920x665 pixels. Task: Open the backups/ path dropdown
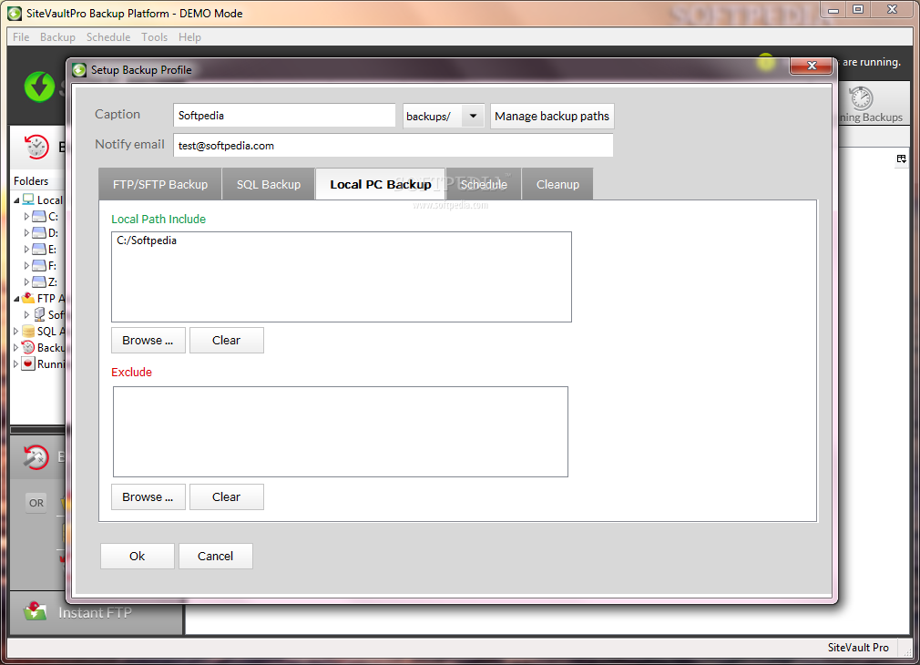coord(473,117)
